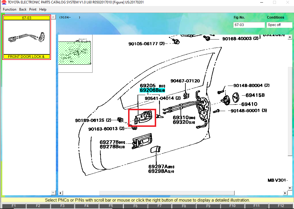
Task: Click the F7 function key button
Action: click(160, 206)
